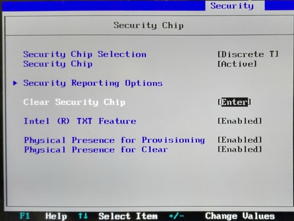294x221 pixels.
Task: Toggle Physical Presence for Clear [Enabled] value
Action: click(x=239, y=149)
